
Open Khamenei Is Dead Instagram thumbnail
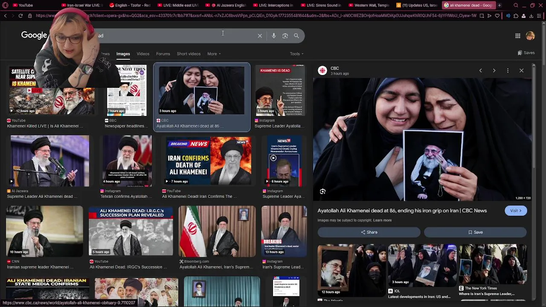[x=280, y=90]
